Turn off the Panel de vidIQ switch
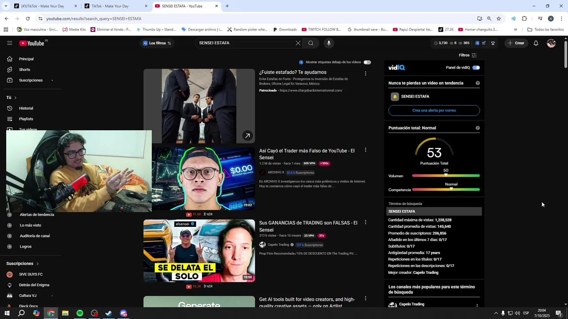The image size is (568, 319). [476, 68]
